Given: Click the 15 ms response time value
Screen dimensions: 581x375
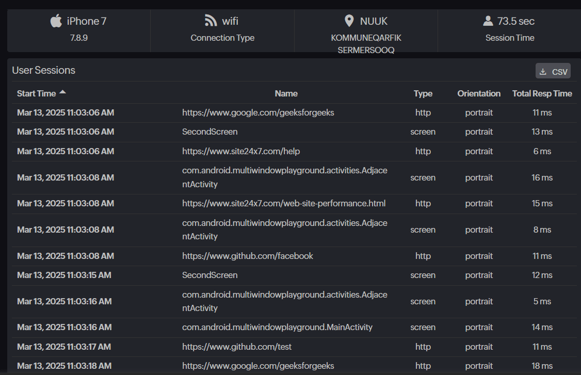Looking at the screenshot, I should point(542,203).
